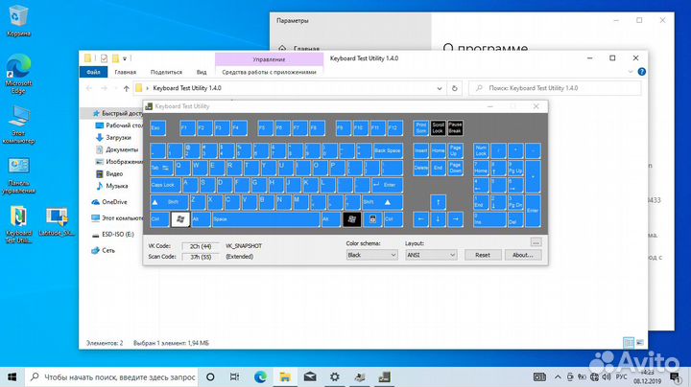
Task: Open the Color schema dropdown
Action: click(x=372, y=255)
